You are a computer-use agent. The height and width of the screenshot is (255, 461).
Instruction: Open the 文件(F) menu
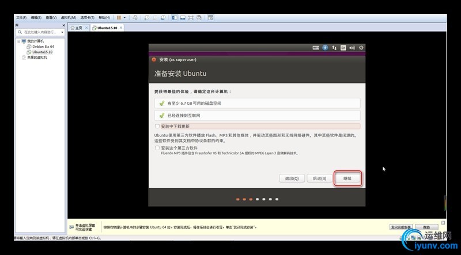click(21, 18)
